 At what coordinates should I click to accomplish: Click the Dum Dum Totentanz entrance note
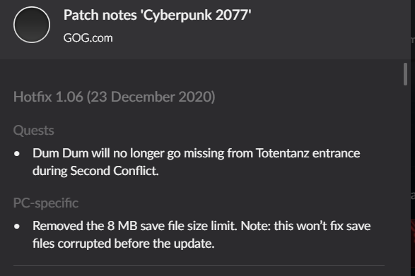(196, 162)
